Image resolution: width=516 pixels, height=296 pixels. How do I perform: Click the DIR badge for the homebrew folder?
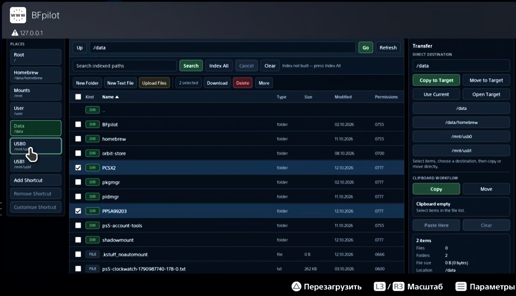coord(92,139)
